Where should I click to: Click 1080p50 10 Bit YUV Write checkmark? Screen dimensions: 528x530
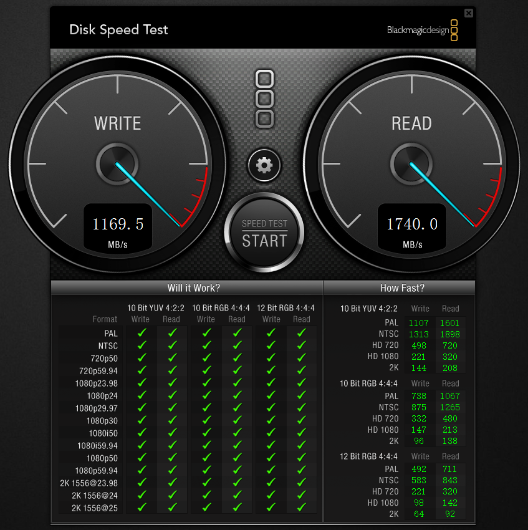(142, 457)
